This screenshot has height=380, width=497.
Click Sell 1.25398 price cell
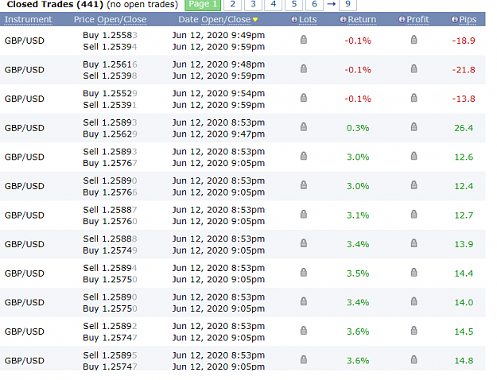click(110, 76)
